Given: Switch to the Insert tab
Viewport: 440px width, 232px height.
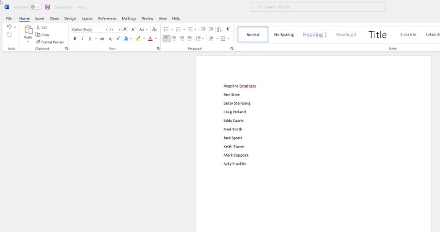Looking at the screenshot, I should [40, 18].
